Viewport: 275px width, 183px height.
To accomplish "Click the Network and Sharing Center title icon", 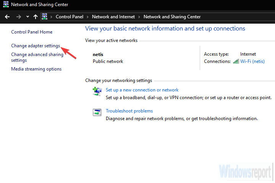I will pyautogui.click(x=5, y=5).
